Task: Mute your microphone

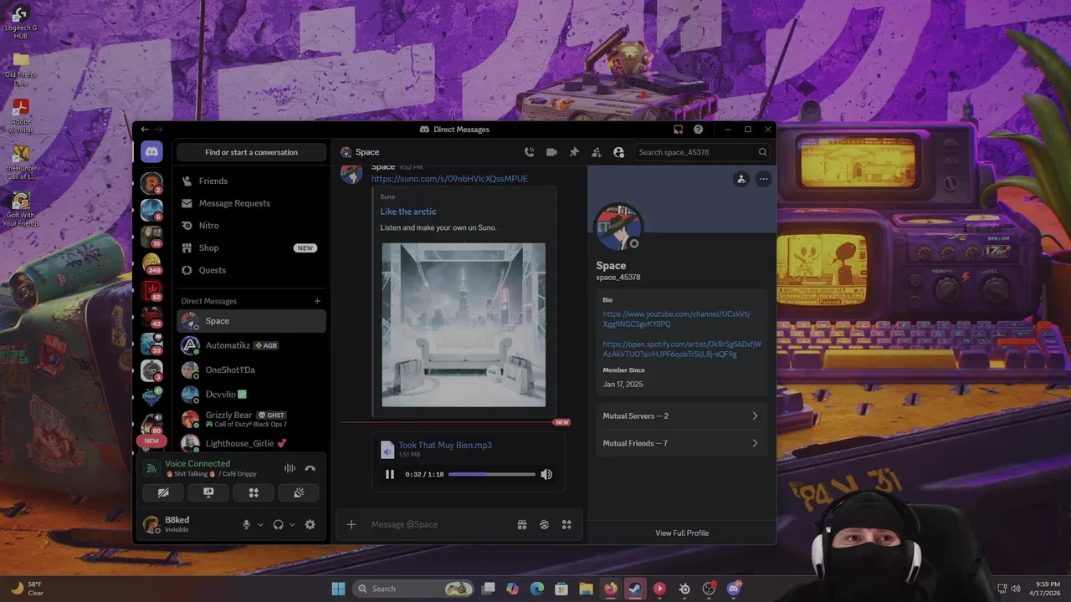Action: (246, 524)
